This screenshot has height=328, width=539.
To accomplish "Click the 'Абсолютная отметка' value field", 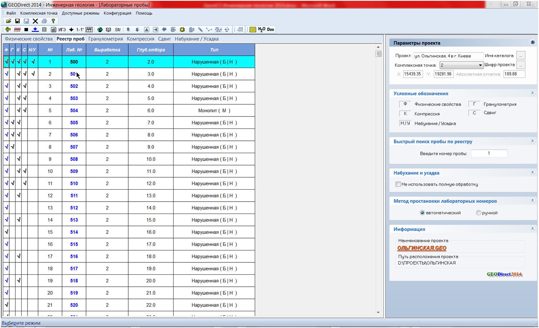I will pos(514,74).
